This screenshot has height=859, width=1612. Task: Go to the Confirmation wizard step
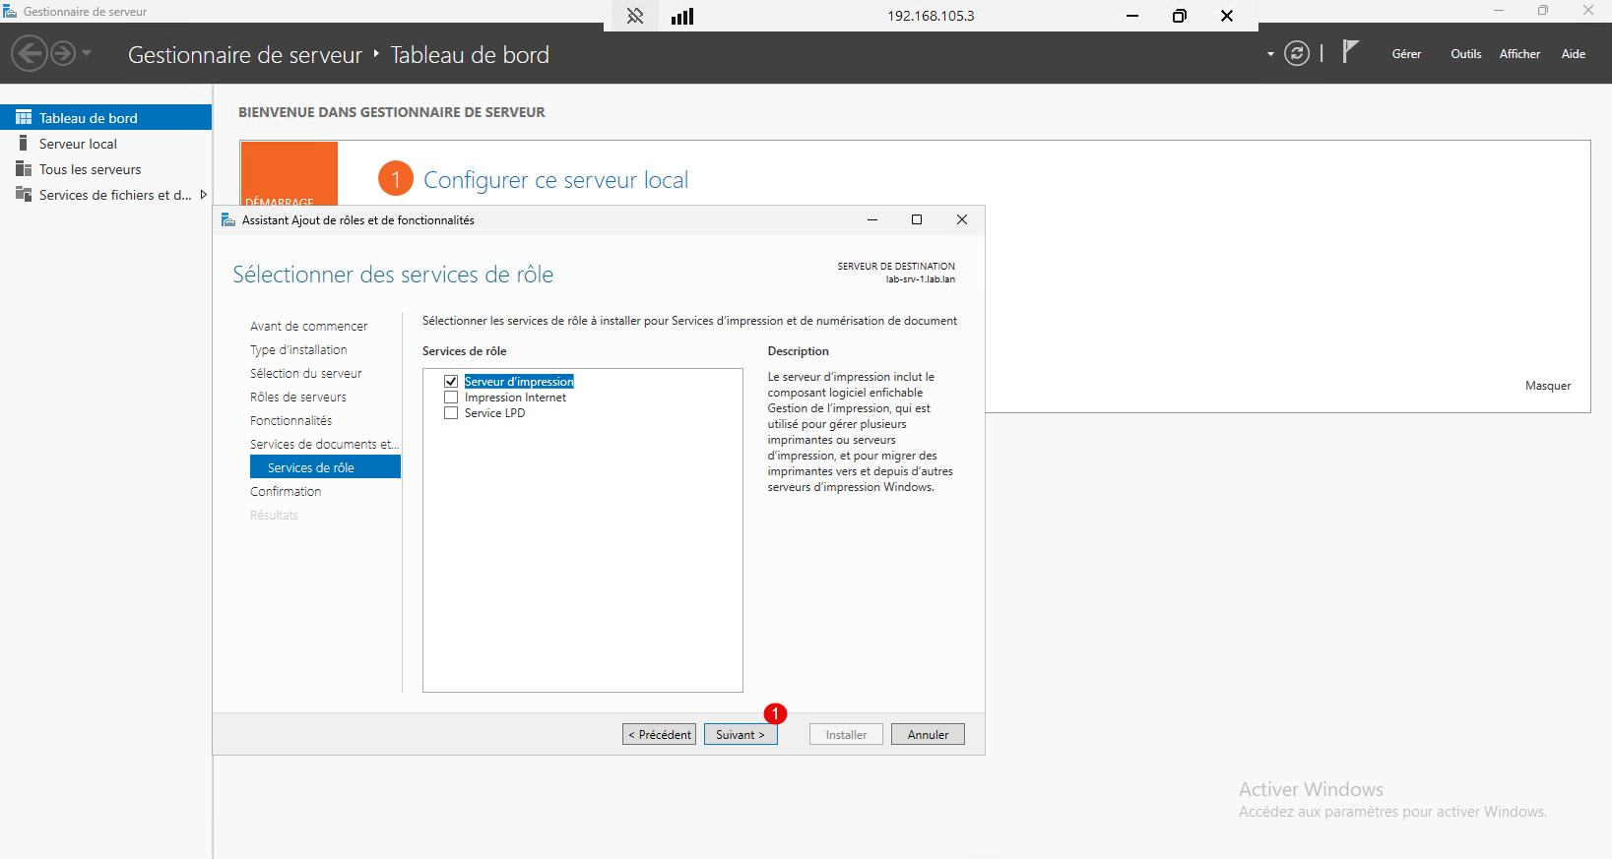click(x=286, y=491)
